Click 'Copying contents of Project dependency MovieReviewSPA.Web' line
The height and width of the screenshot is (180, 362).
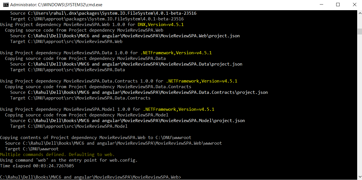click(x=96, y=138)
